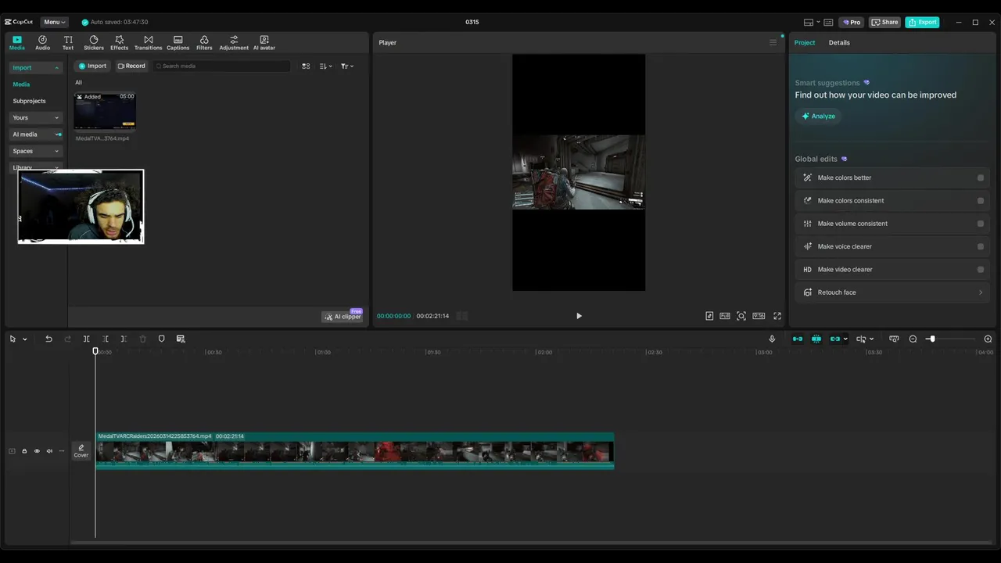Viewport: 1001px width, 563px height.
Task: Collapse the Import section in sidebar
Action: [x=56, y=68]
